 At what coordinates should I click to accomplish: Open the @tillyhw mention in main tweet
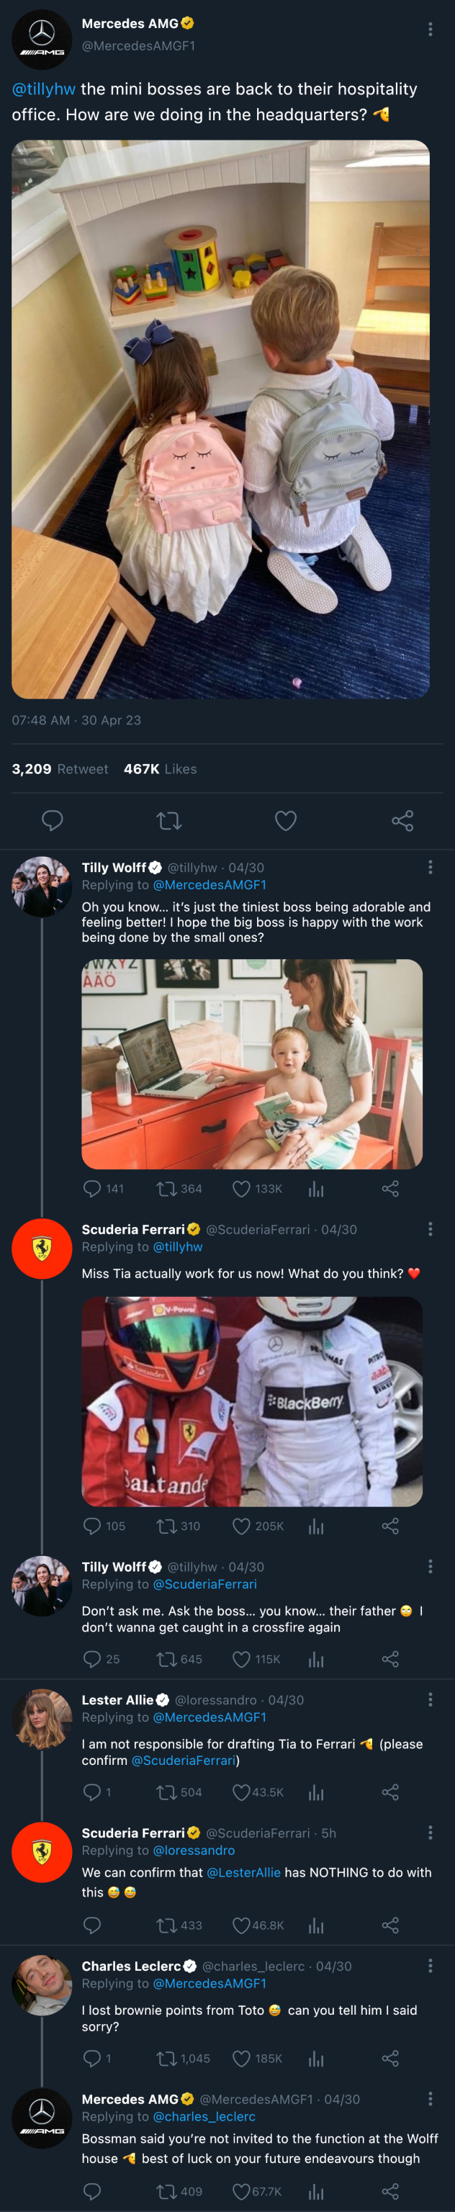coord(44,89)
